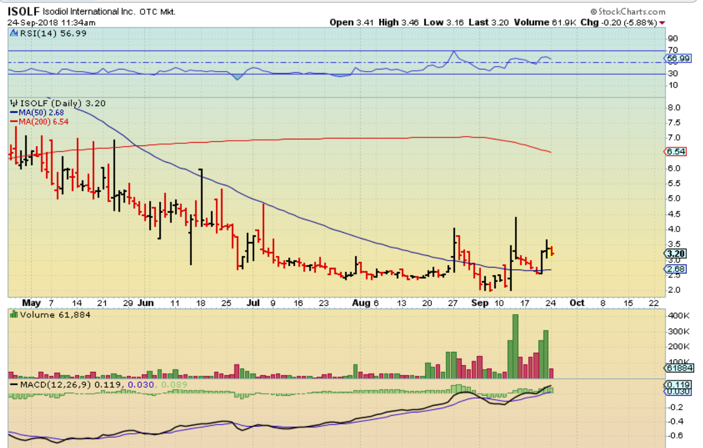Click the 56.99 RSI value tag
This screenshot has height=448, width=703.
tap(678, 58)
